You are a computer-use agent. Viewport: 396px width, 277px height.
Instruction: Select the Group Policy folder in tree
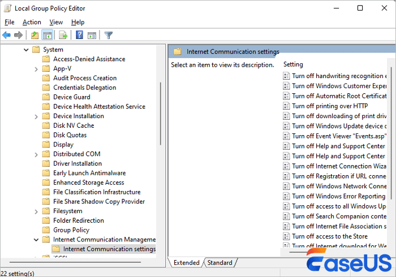click(71, 230)
